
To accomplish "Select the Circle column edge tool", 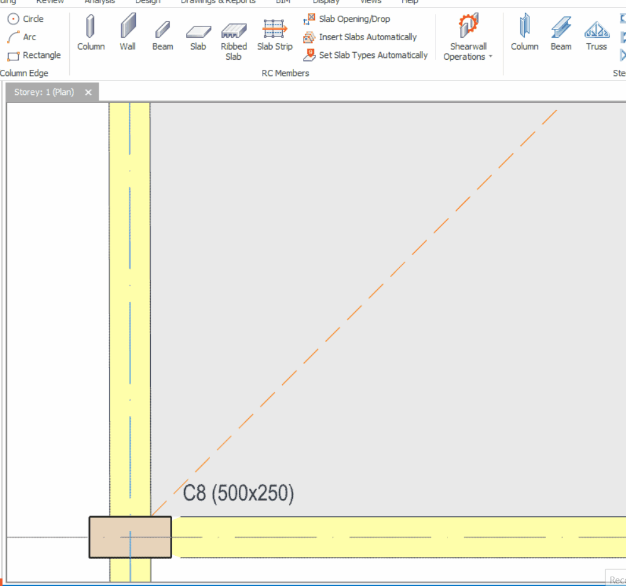I will (26, 19).
